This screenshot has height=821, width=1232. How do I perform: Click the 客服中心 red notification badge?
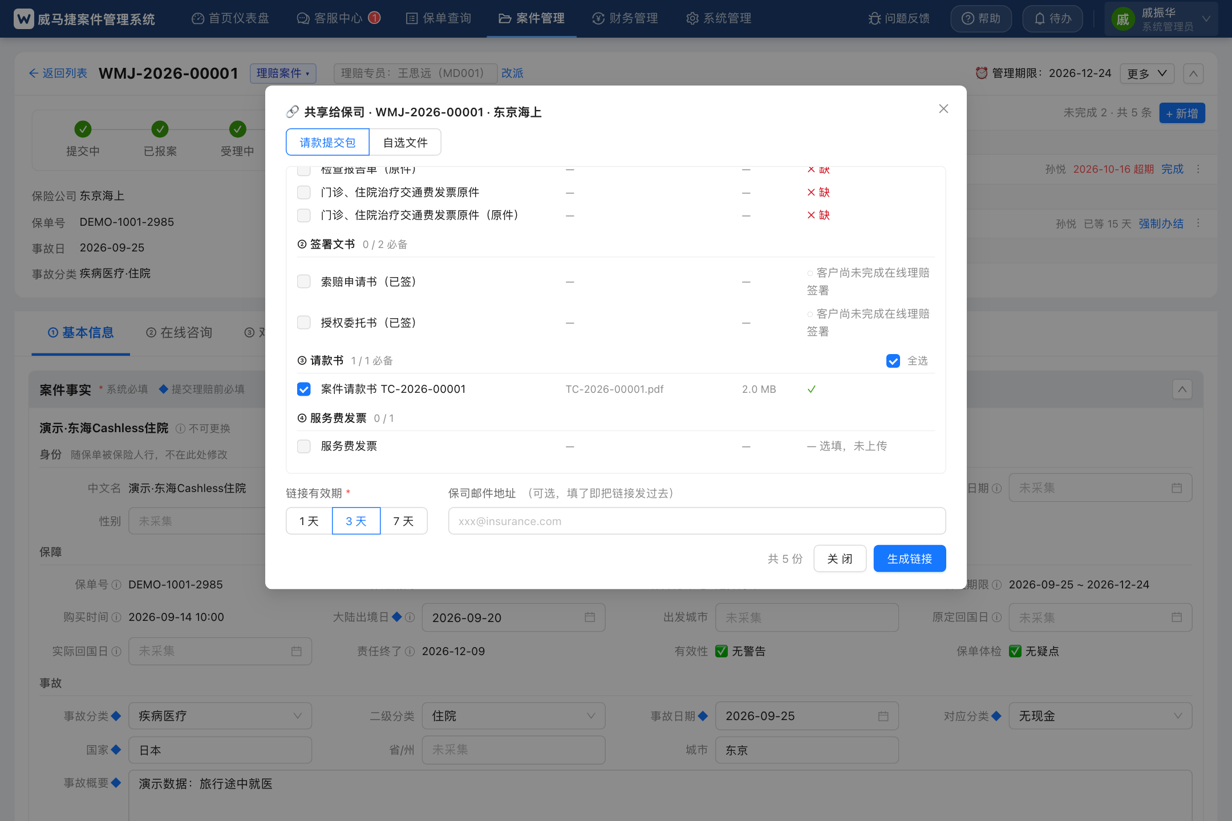tap(374, 18)
